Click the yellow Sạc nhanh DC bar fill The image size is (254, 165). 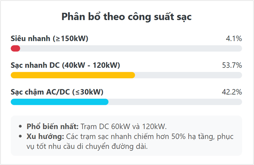[x=72, y=75]
